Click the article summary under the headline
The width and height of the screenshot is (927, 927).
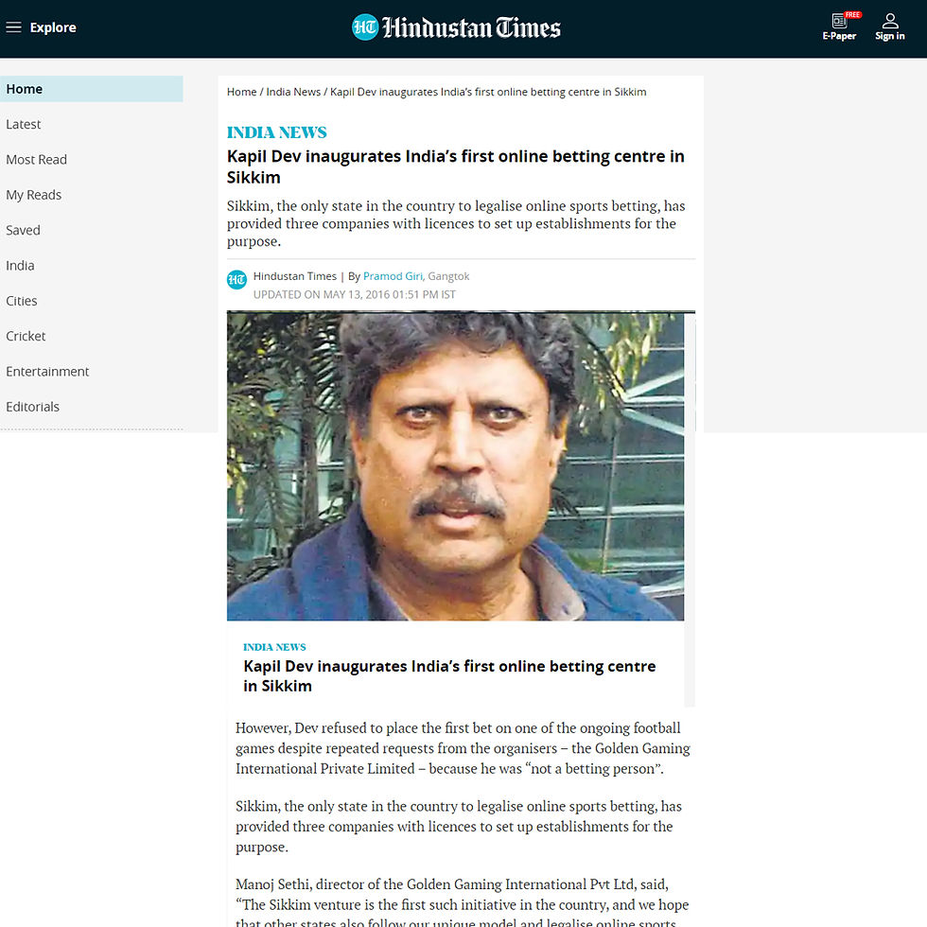[456, 223]
